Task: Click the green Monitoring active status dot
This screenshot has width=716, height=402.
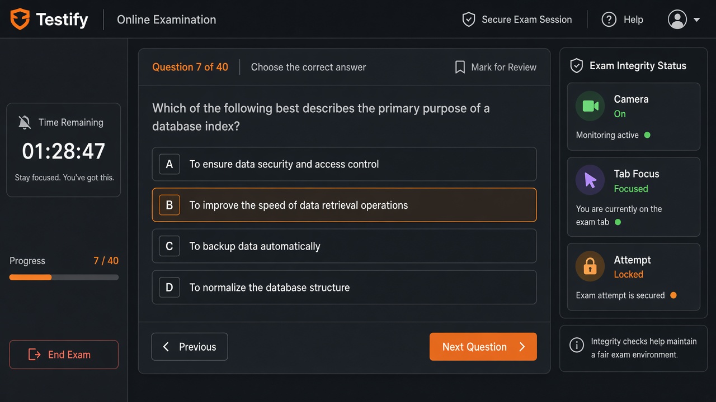Action: click(x=647, y=135)
